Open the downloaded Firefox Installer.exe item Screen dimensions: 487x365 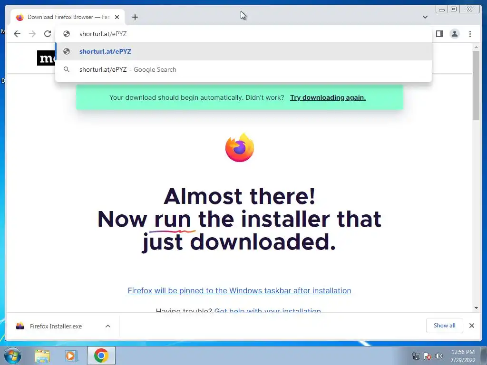[x=56, y=326]
